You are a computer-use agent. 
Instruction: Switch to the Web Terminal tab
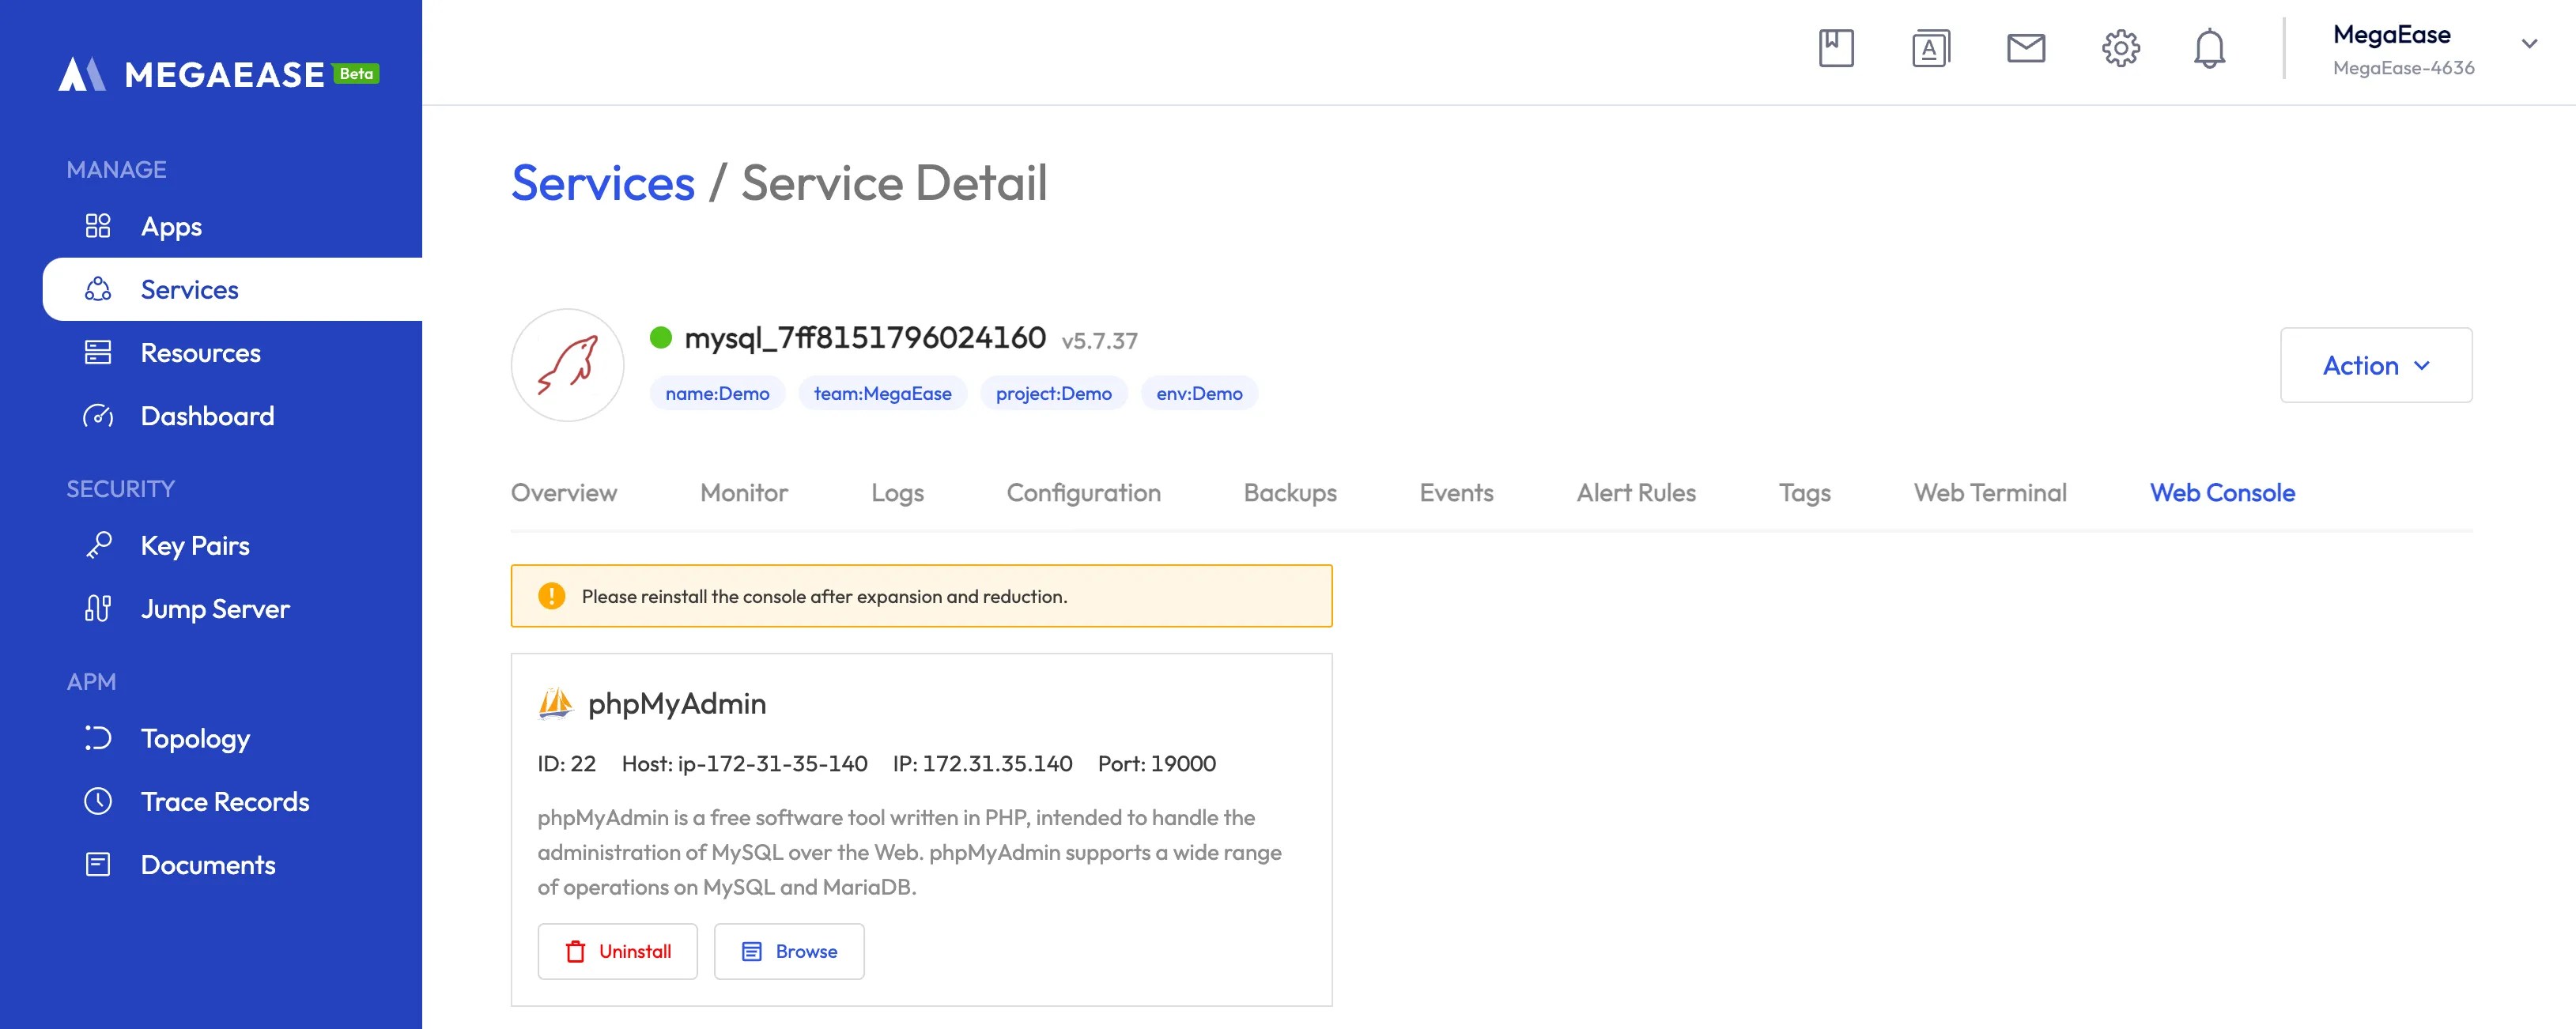[1990, 493]
